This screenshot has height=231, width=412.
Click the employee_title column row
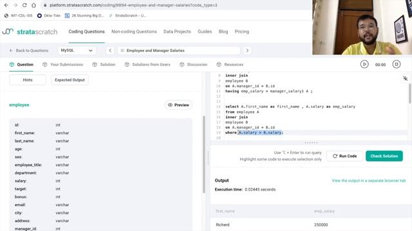click(x=101, y=165)
